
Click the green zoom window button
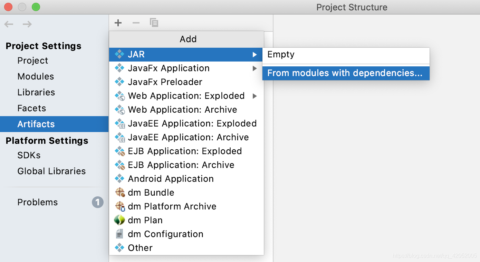tap(36, 7)
